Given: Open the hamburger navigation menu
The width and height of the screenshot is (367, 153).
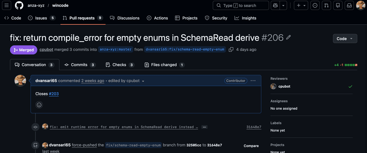Looking at the screenshot, I should click(7, 5).
